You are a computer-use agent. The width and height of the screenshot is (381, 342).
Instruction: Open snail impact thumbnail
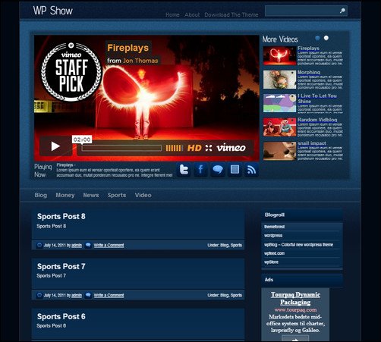(279, 151)
